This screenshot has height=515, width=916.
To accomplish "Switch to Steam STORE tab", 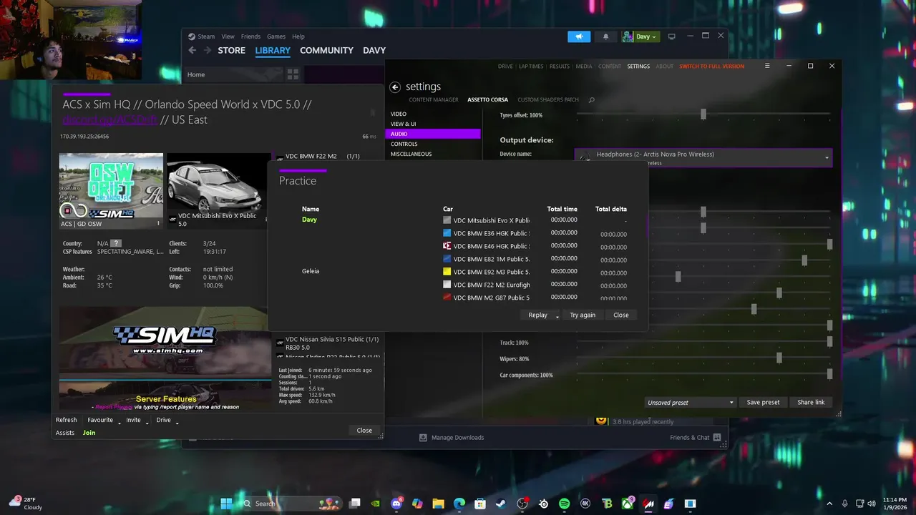I will point(231,50).
